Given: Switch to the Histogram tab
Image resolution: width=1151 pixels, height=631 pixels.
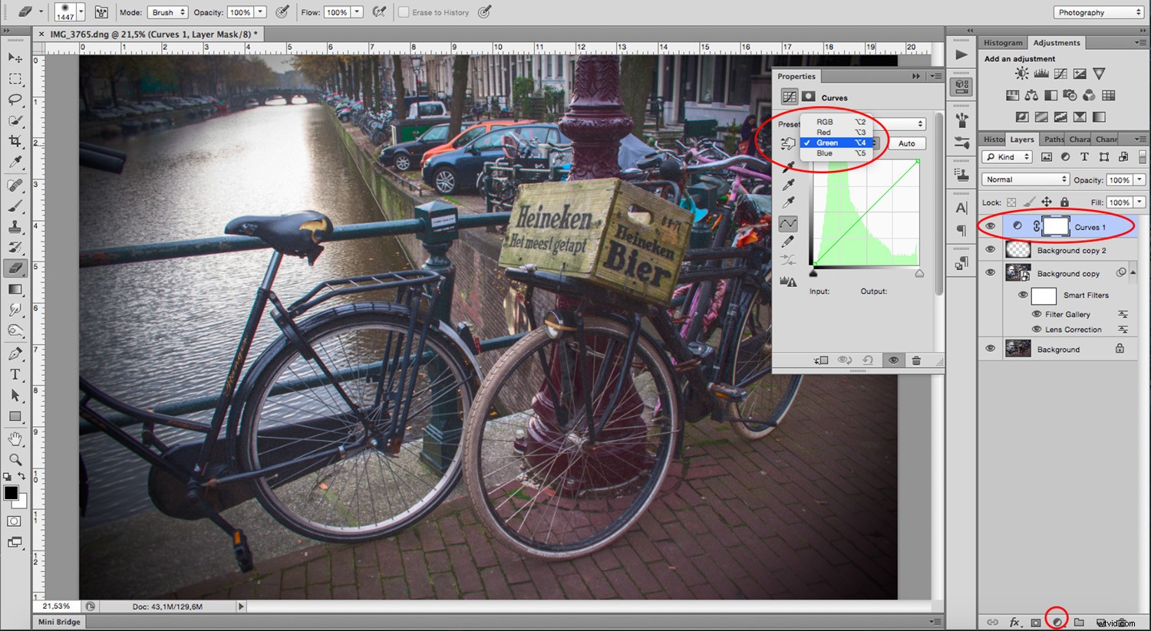Looking at the screenshot, I should (1003, 42).
